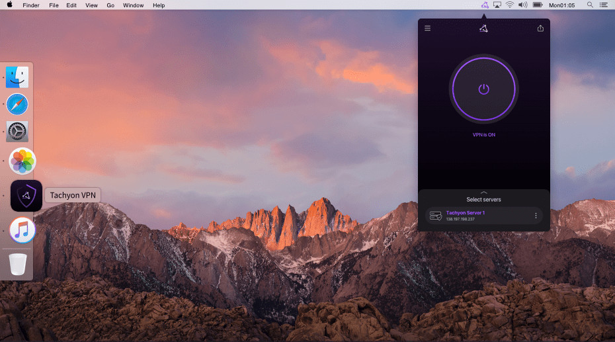Open the Trash in the dock

18,265
